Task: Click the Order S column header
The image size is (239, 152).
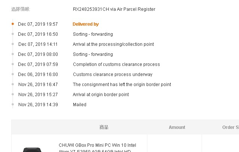Action: click(x=230, y=127)
